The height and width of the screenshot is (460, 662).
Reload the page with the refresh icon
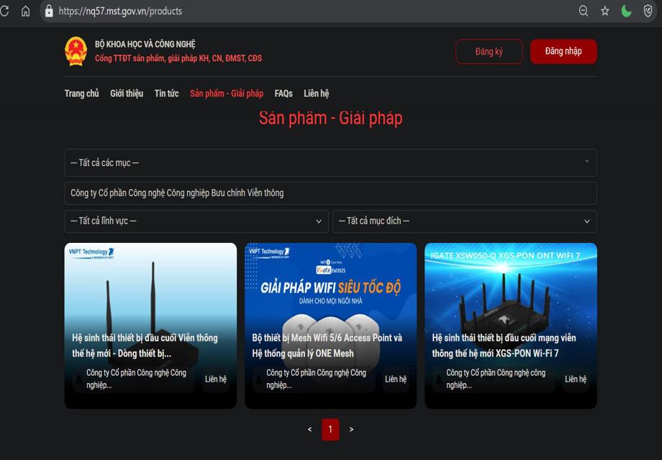click(x=4, y=11)
